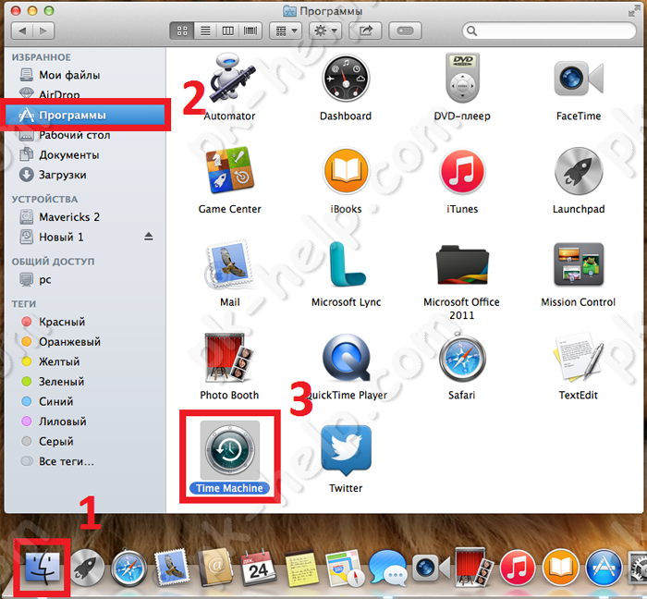Viewport: 647px width, 599px height.
Task: Select the iTunes icon in Finder window
Action: point(462,171)
